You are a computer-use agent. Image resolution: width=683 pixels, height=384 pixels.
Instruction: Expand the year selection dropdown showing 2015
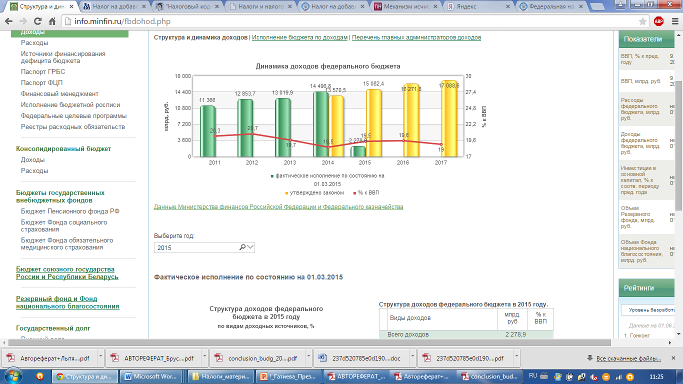pos(204,247)
